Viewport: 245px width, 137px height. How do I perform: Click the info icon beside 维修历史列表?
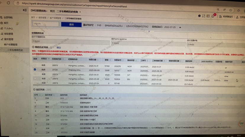[33, 47]
